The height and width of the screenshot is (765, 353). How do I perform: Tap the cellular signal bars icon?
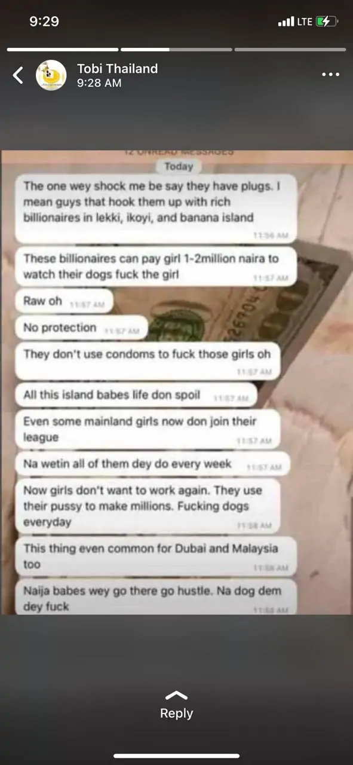[287, 22]
